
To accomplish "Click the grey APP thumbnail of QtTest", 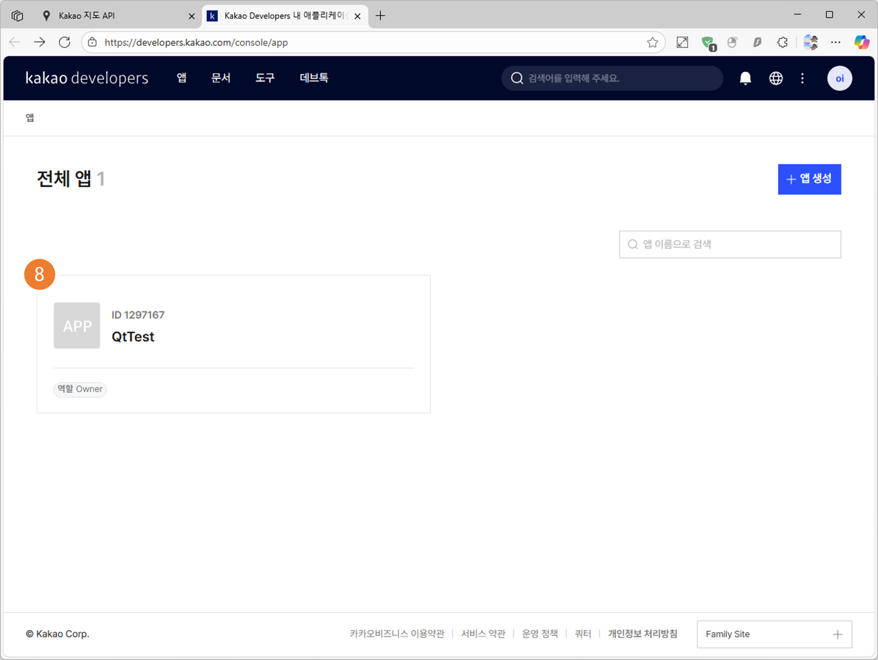I will 77,326.
